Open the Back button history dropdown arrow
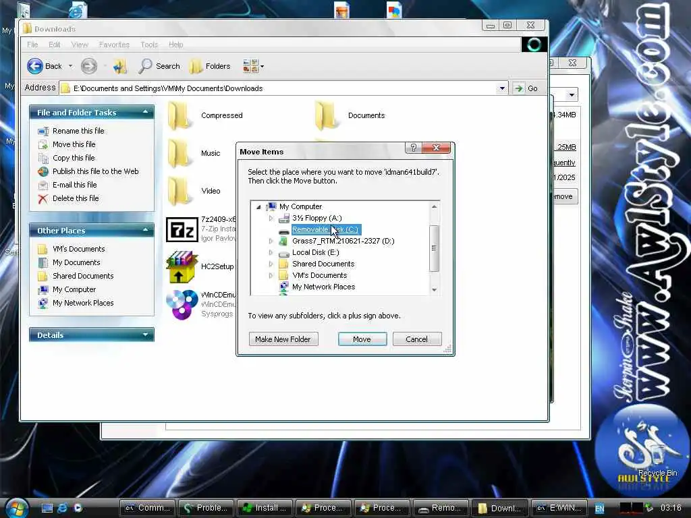Screen dimensions: 691x518 click(70, 66)
